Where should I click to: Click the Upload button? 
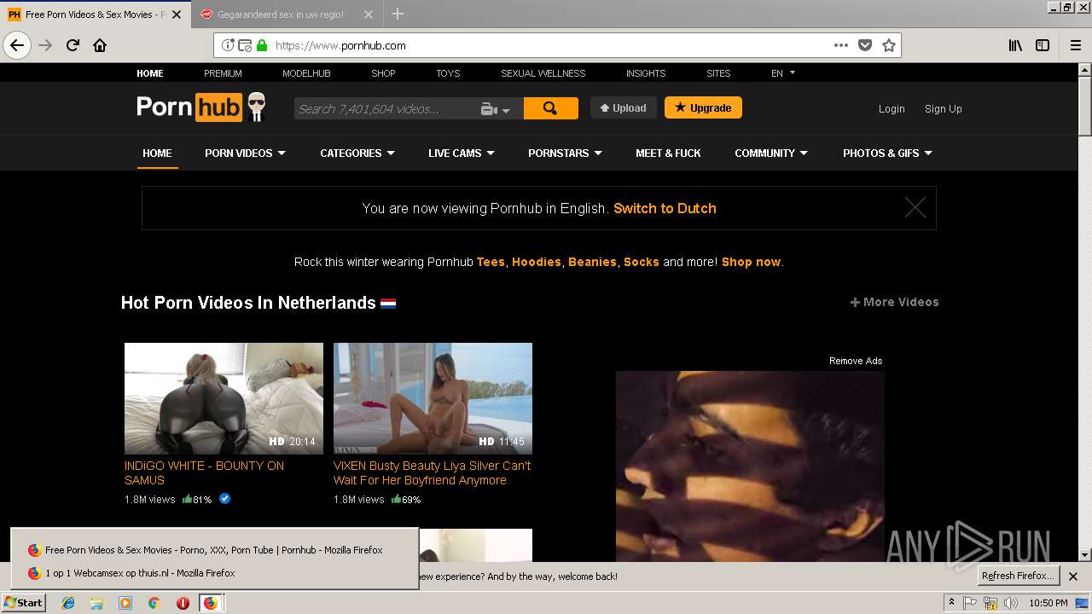[624, 108]
